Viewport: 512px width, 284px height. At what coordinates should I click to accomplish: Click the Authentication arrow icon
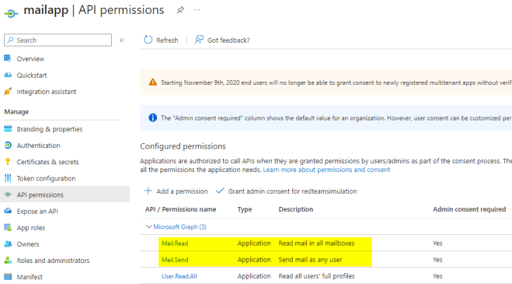coord(8,145)
